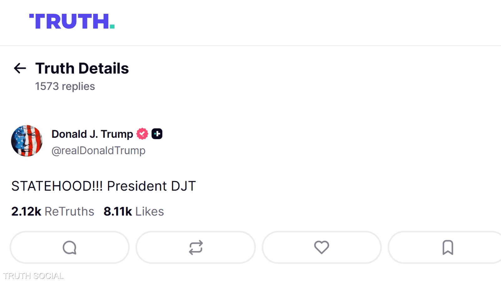Click the dark plus badge beside the name
The width and height of the screenshot is (501, 282).
click(x=157, y=134)
